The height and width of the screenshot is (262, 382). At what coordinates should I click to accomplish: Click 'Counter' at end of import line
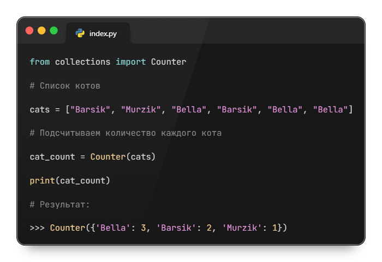click(169, 62)
